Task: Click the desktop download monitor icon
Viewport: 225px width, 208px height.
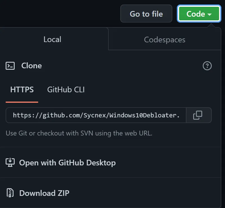Action: [x=10, y=162]
